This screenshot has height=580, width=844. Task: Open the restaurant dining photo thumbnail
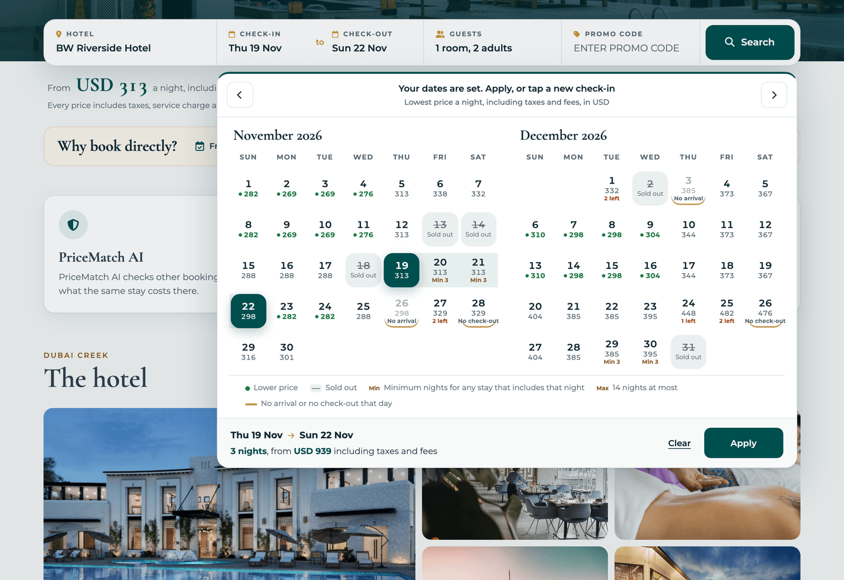pos(515,504)
